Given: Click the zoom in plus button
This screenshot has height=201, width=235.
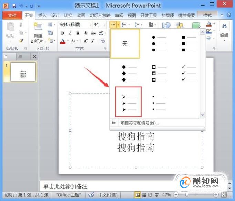Looking at the screenshot, I should click(216, 195).
